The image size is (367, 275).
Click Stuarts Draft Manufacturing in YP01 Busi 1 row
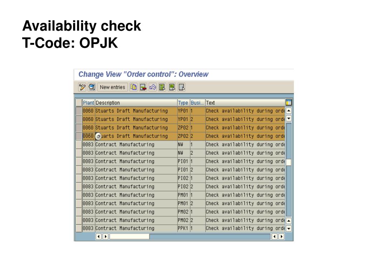[136, 111]
